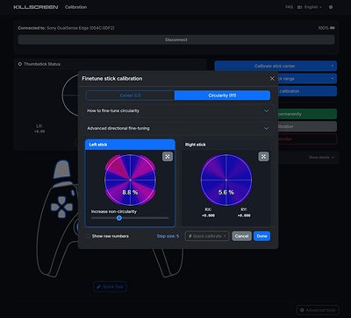351x318 pixels.
Task: Click the battery icon next to 100%
Action: coord(333,28)
